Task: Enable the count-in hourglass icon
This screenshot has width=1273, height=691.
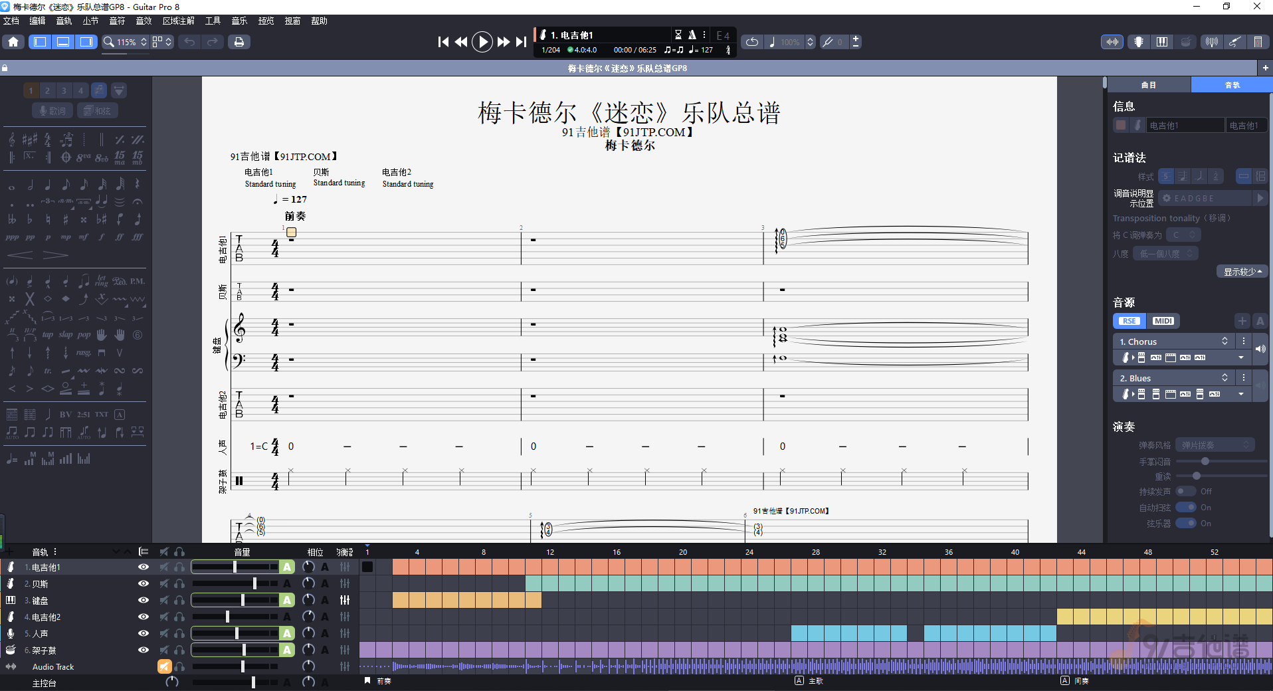Action: tap(678, 35)
